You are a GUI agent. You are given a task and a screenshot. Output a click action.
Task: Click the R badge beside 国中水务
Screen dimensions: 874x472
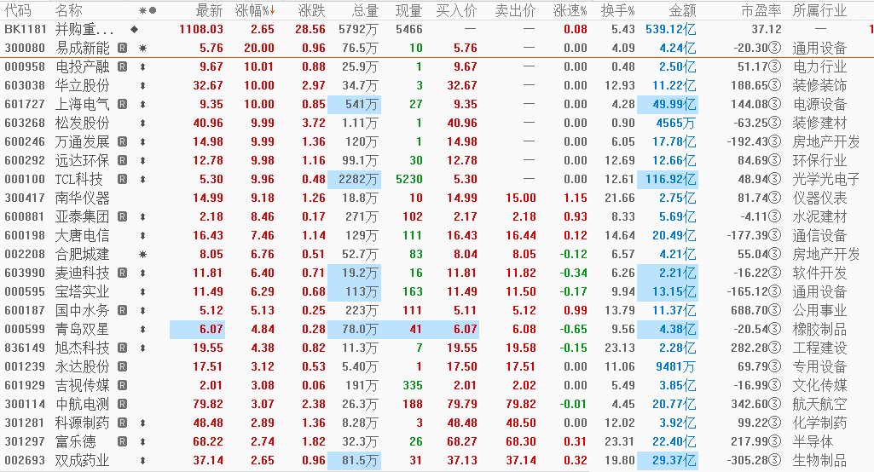click(123, 310)
